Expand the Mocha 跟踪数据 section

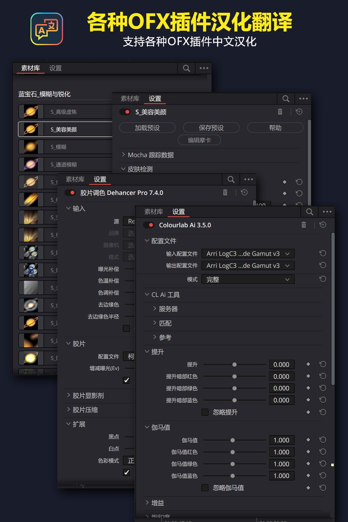(x=123, y=155)
